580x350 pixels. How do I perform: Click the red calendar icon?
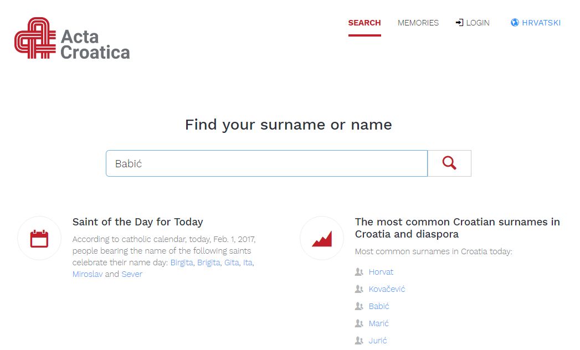39,239
